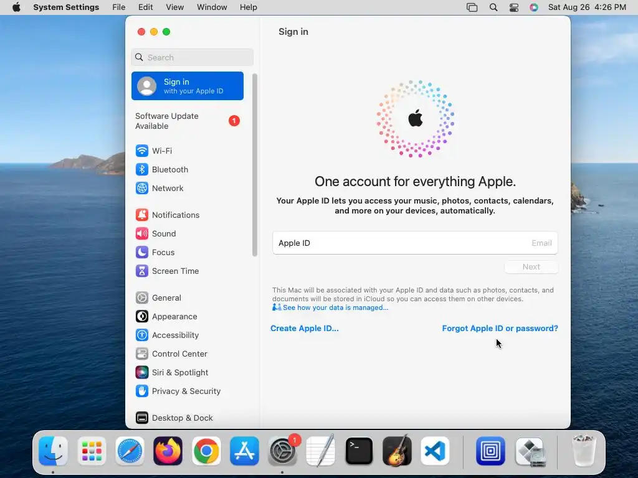Open Notifications bell icon in sidebar
The width and height of the screenshot is (638, 478).
pyautogui.click(x=141, y=215)
